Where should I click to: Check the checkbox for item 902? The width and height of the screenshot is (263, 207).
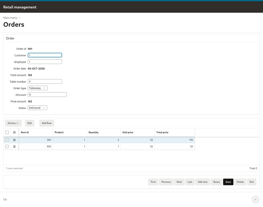pos(7,147)
